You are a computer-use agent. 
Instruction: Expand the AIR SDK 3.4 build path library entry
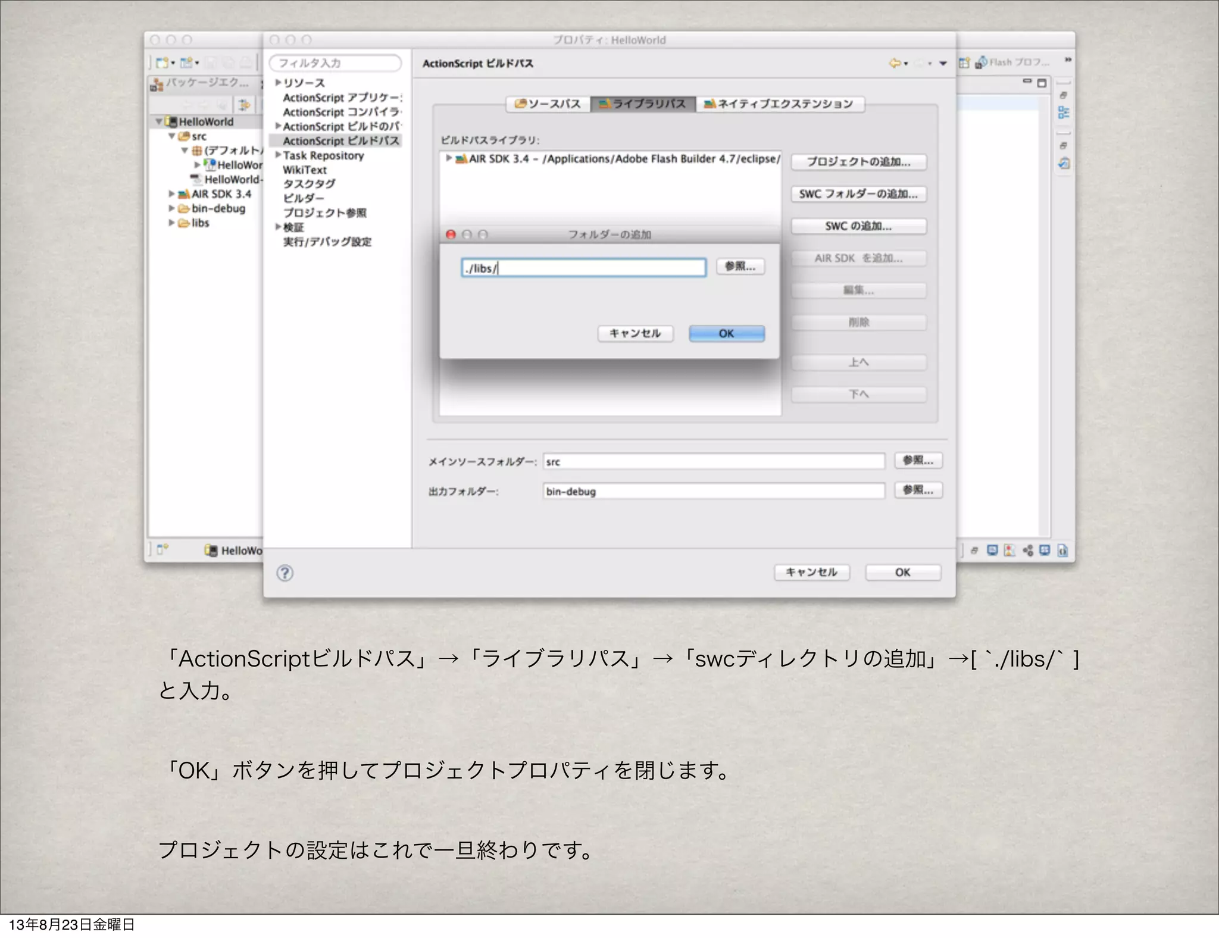449,158
